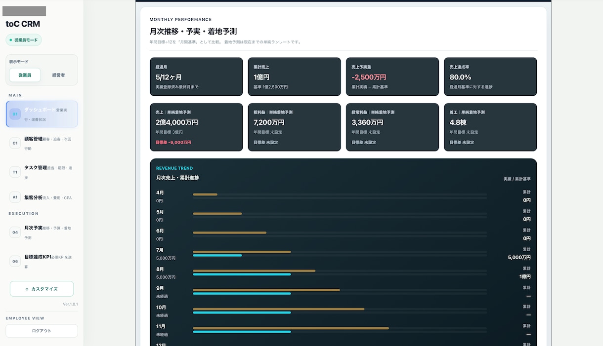Viewport: 603px width, 346px height.
Task: Click the 9月 row label
Action: click(160, 288)
